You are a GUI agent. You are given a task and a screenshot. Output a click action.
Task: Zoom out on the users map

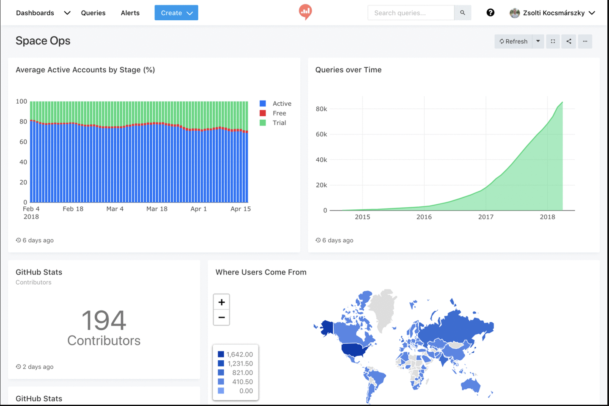[221, 317]
